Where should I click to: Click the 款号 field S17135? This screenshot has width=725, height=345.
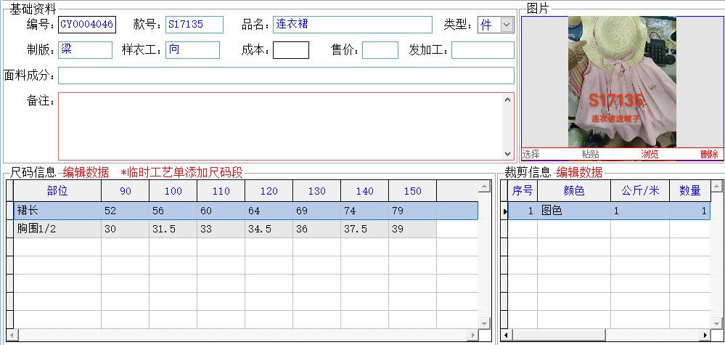point(194,25)
